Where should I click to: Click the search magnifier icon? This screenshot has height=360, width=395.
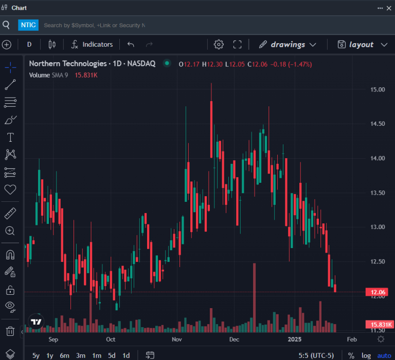point(6,25)
